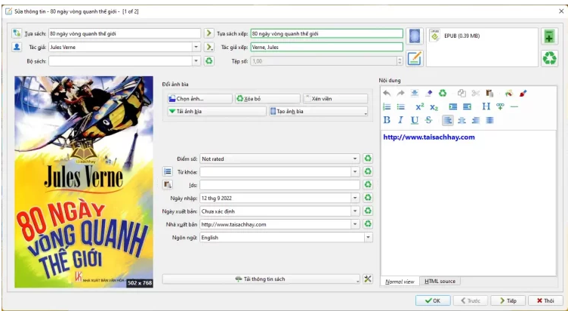The width and height of the screenshot is (568, 311).
Task: Open the tag editor icon beside Từ khóa
Action: [168, 171]
